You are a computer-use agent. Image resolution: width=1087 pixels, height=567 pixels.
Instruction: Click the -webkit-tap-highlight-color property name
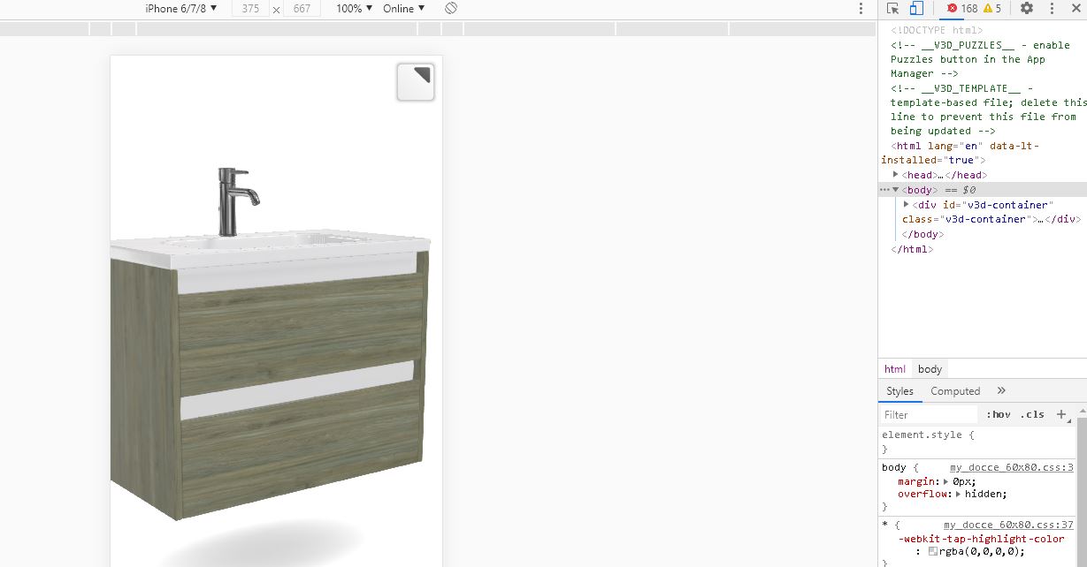coord(981,538)
